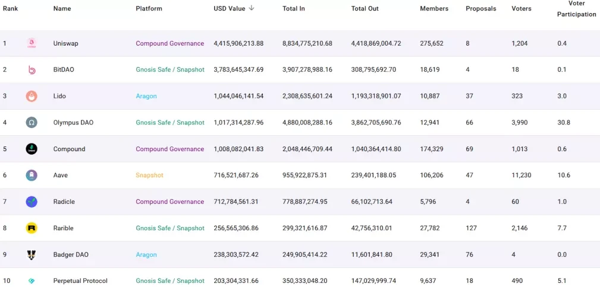Select the BitDAO name
Image resolution: width=600 pixels, height=287 pixels.
[64, 70]
